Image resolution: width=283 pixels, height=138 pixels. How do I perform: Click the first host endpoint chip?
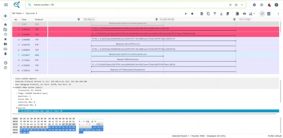[87, 19]
